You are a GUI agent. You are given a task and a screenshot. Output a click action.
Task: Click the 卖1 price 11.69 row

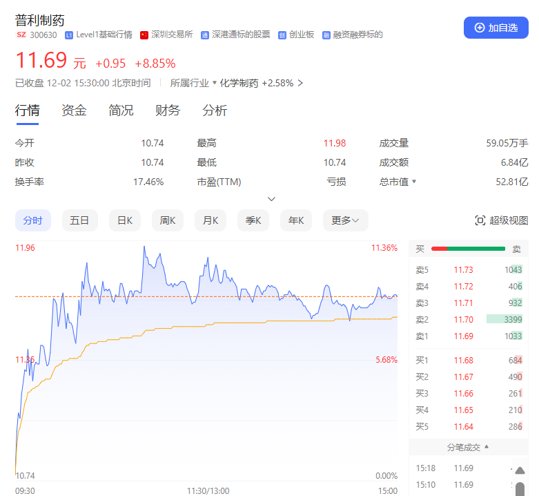coord(469,336)
